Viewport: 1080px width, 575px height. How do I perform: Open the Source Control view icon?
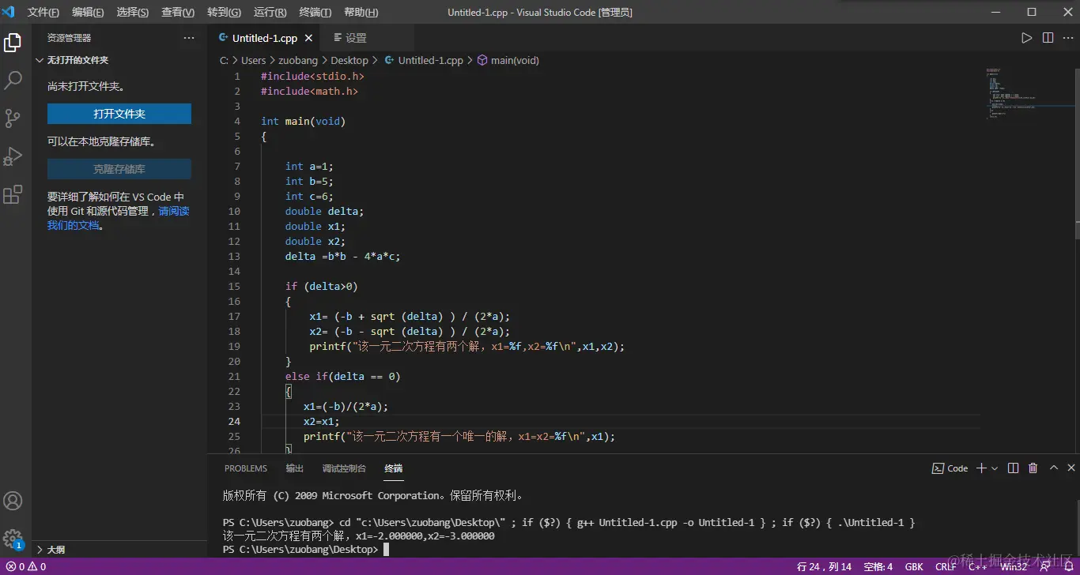[x=13, y=118]
